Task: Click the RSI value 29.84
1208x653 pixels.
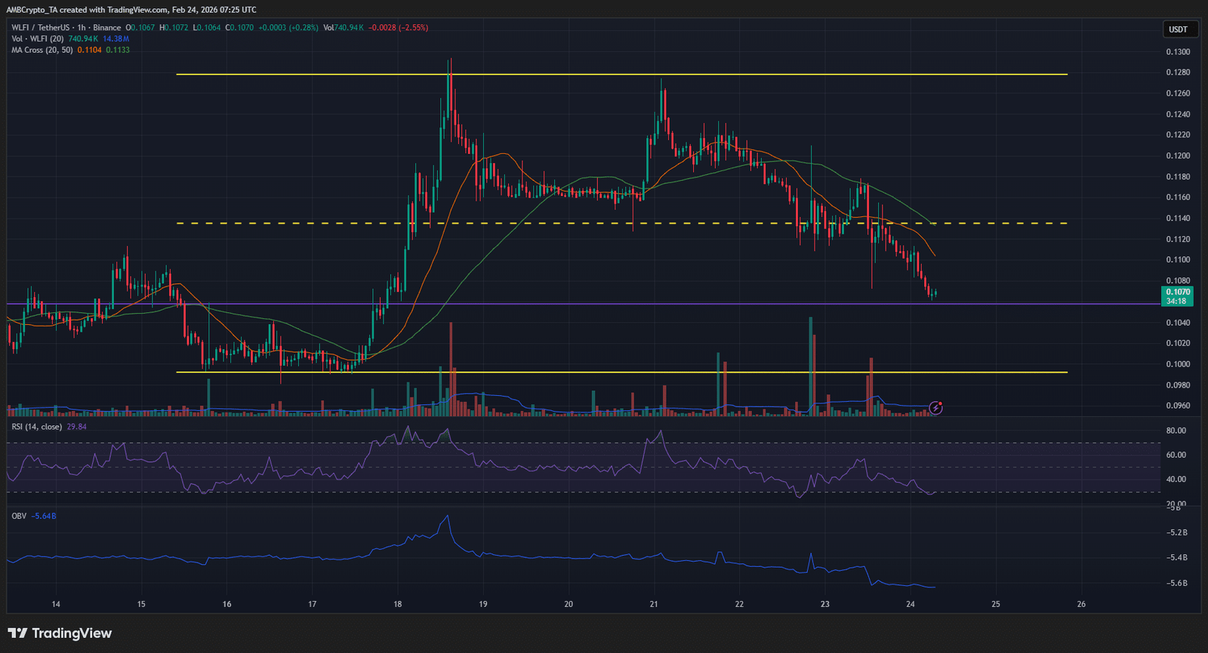Action: click(76, 427)
